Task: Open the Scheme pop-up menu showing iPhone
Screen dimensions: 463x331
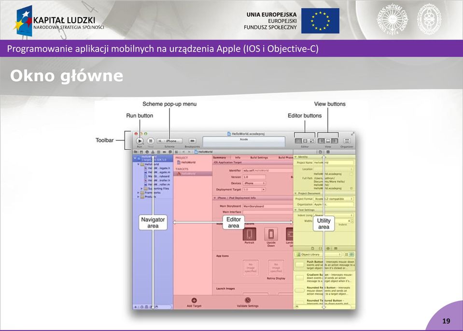Action: click(x=169, y=141)
